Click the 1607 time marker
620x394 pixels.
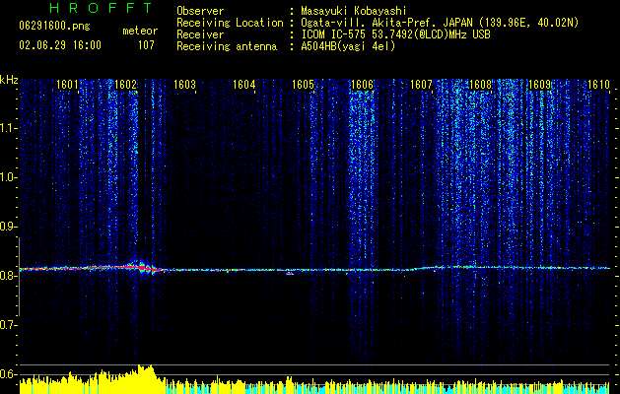[x=421, y=85]
